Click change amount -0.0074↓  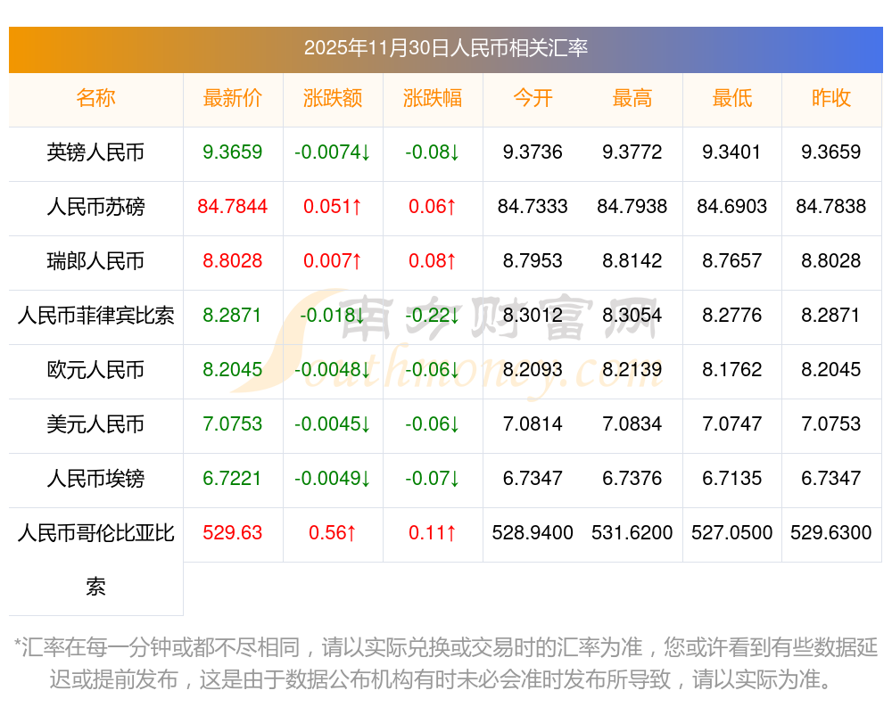coord(332,152)
